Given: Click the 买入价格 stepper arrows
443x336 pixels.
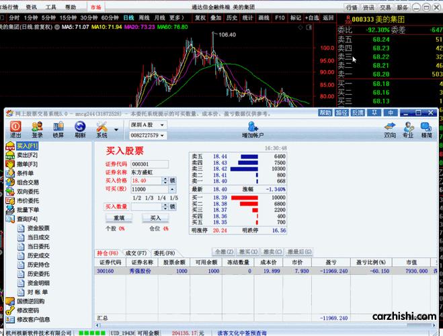Looking at the screenshot, I should click(x=165, y=181).
